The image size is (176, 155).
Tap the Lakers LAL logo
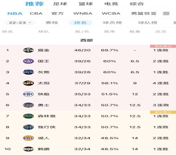pyautogui.click(x=29, y=138)
